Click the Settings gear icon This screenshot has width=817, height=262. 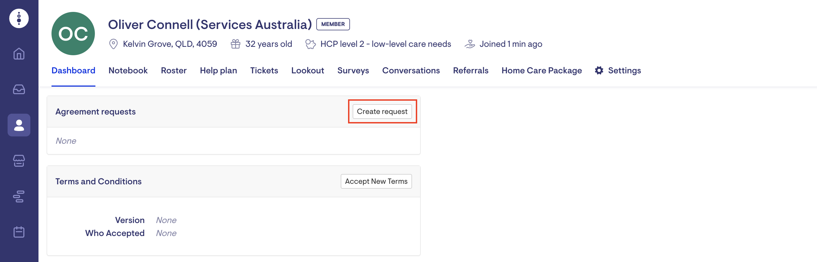599,70
